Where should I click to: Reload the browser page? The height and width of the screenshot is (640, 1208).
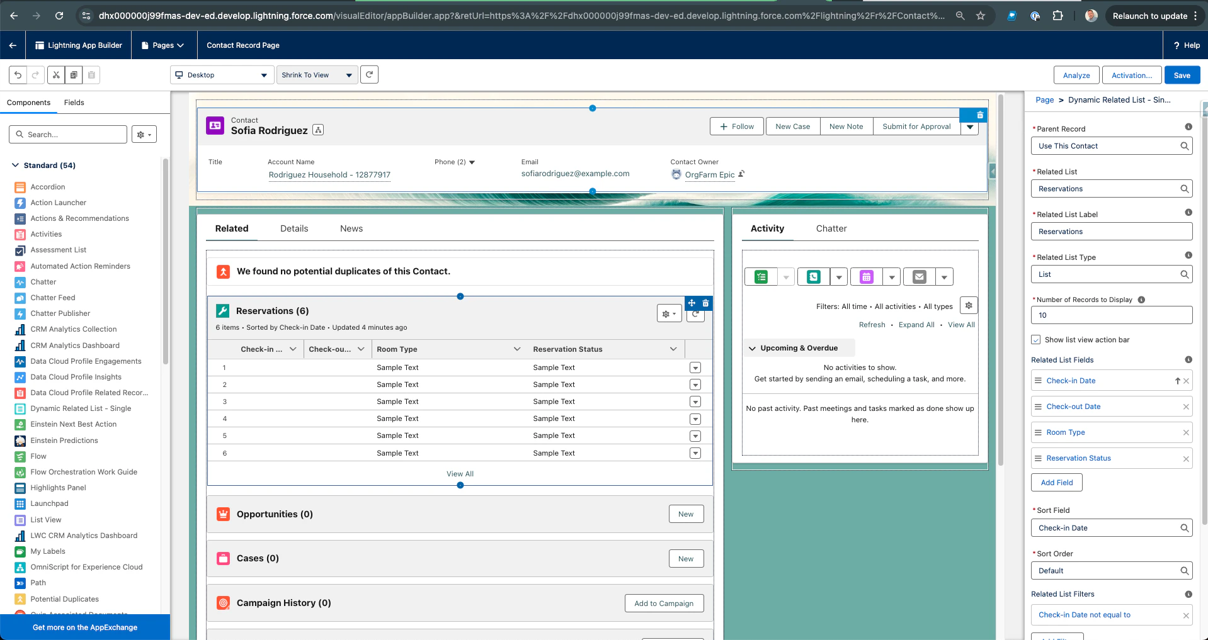tap(59, 16)
